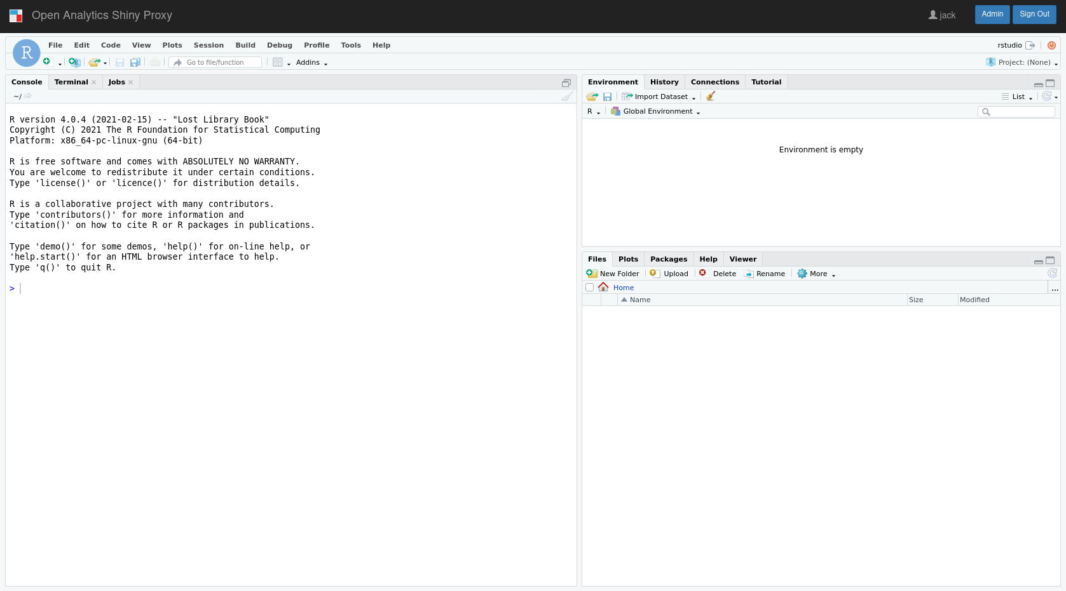Click the Home house icon in Files

(x=603, y=287)
